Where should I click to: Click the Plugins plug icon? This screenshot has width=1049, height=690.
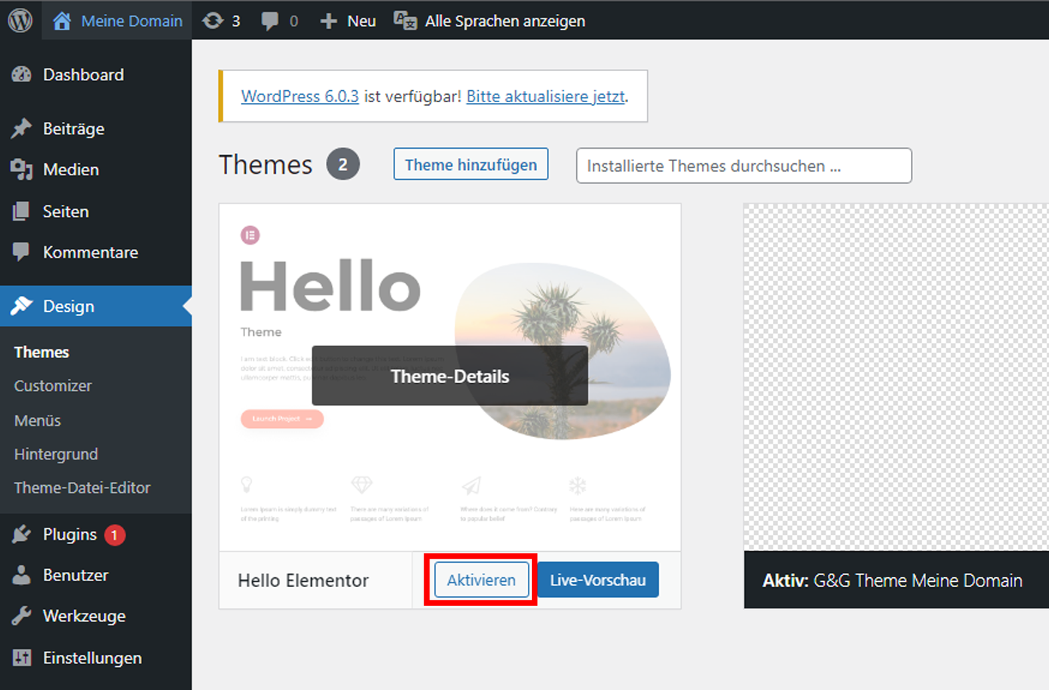click(21, 534)
